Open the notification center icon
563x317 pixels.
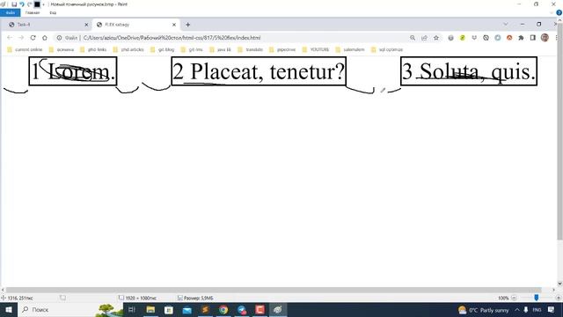pyautogui.click(x=552, y=309)
